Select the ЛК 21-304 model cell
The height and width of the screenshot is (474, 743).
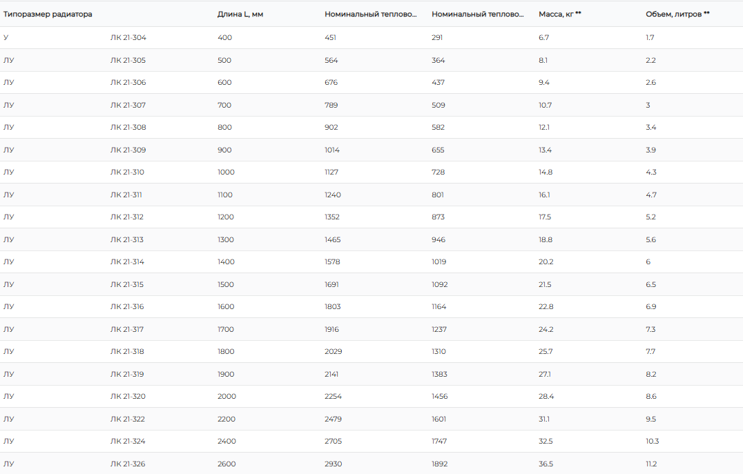(x=128, y=37)
